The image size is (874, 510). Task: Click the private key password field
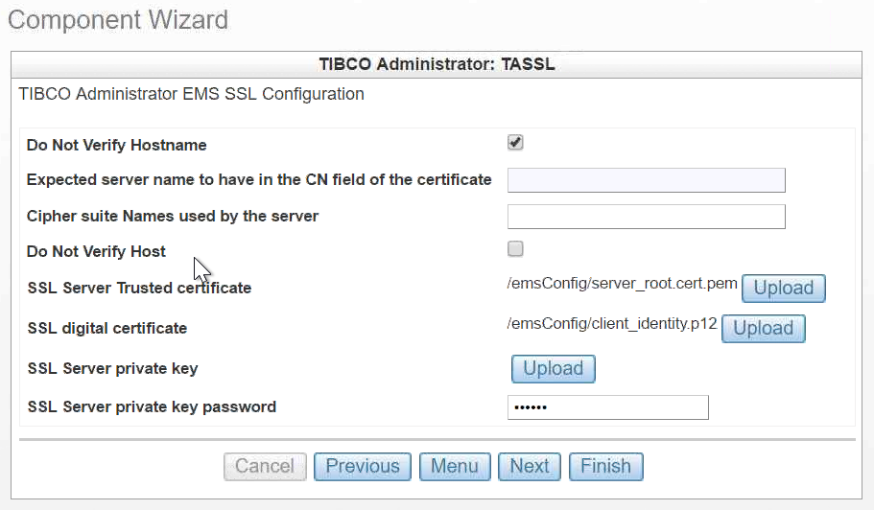coord(607,407)
